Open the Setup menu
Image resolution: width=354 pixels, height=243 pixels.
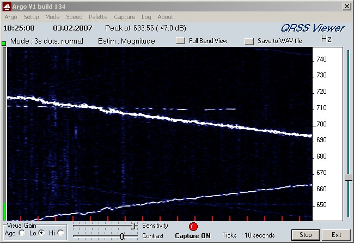(x=31, y=17)
